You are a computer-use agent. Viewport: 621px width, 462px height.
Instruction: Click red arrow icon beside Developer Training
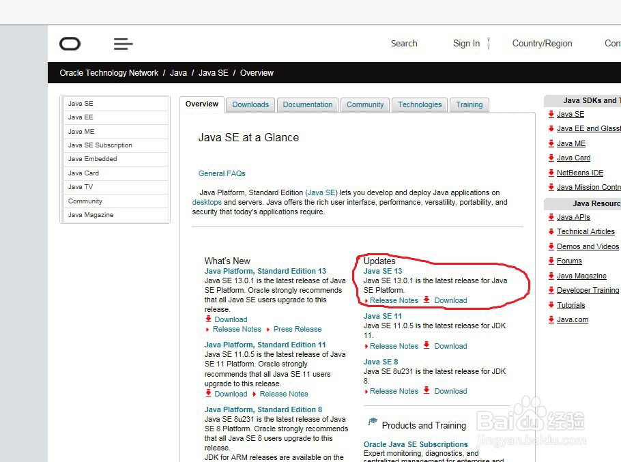click(x=551, y=290)
